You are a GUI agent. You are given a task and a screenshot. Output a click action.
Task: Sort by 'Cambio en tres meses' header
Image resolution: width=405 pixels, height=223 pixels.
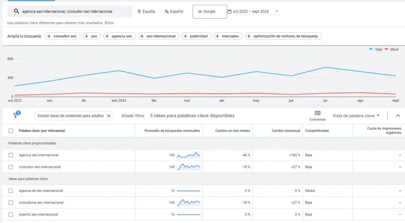click(233, 131)
